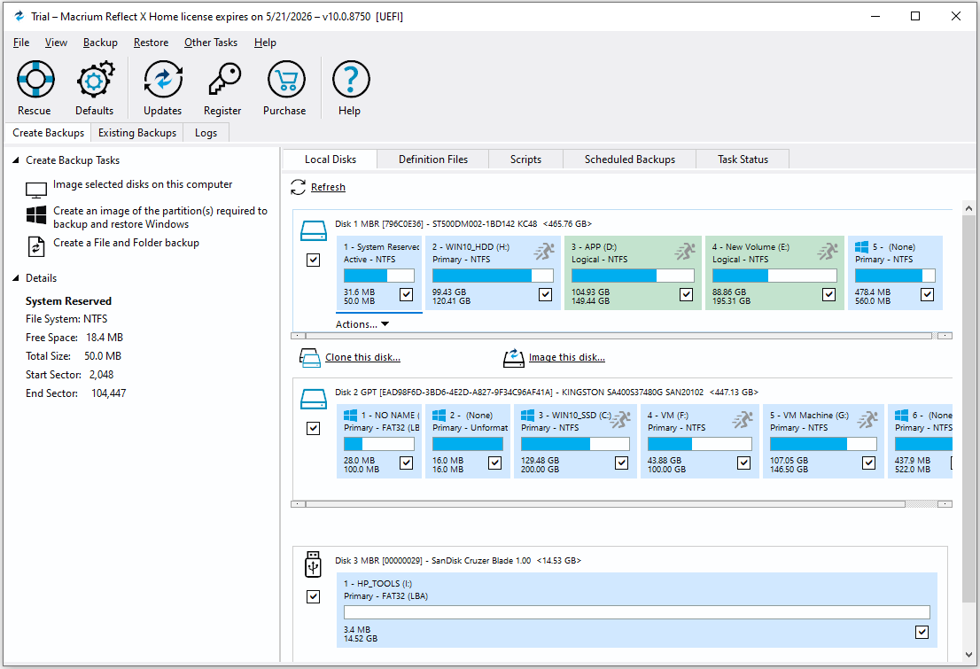Click Windows logo icon for Windows partition image
The width and height of the screenshot is (980, 669).
point(36,215)
